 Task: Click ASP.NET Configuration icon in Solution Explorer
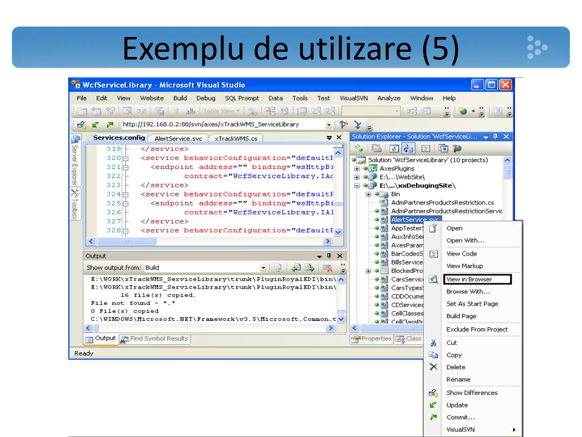click(x=457, y=149)
